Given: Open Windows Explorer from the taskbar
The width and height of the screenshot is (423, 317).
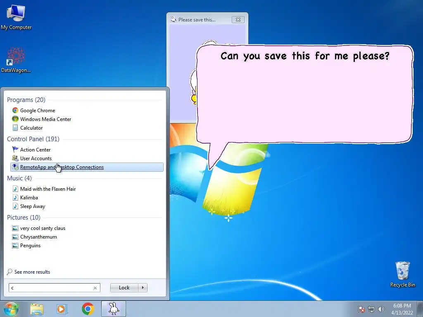Looking at the screenshot, I should point(37,309).
